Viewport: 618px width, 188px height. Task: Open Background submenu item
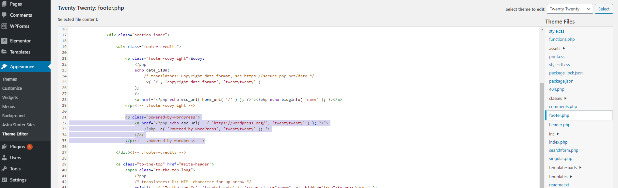13,116
